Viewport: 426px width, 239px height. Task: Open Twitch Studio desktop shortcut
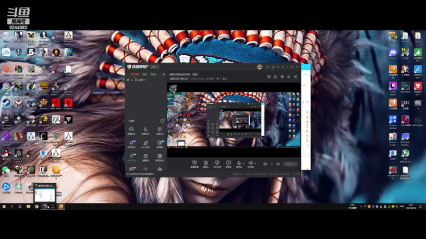(x=392, y=89)
